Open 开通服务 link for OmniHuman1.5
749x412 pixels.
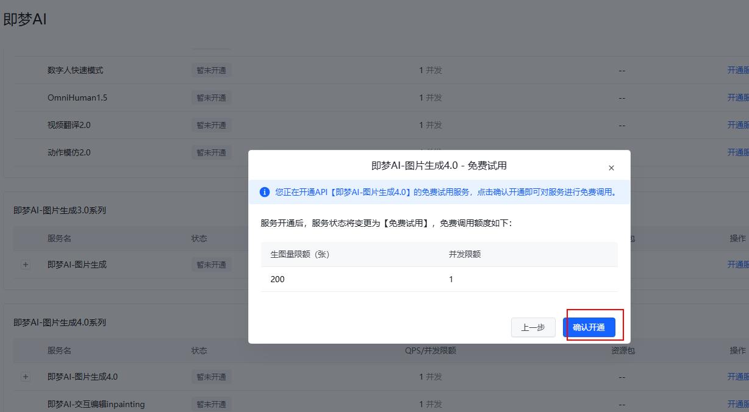coord(738,98)
